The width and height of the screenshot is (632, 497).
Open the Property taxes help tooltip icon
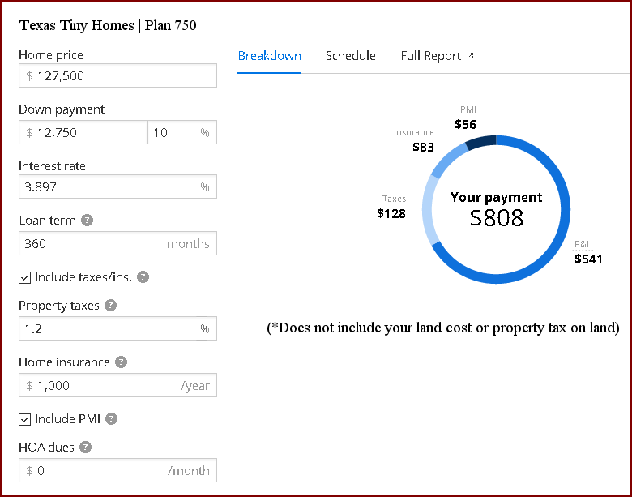coord(110,306)
